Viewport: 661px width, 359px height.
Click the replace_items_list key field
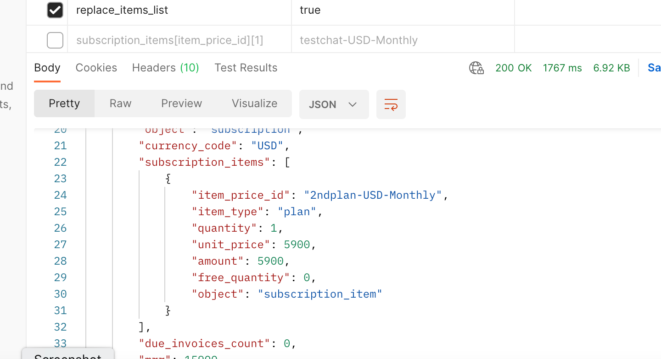pyautogui.click(x=179, y=10)
